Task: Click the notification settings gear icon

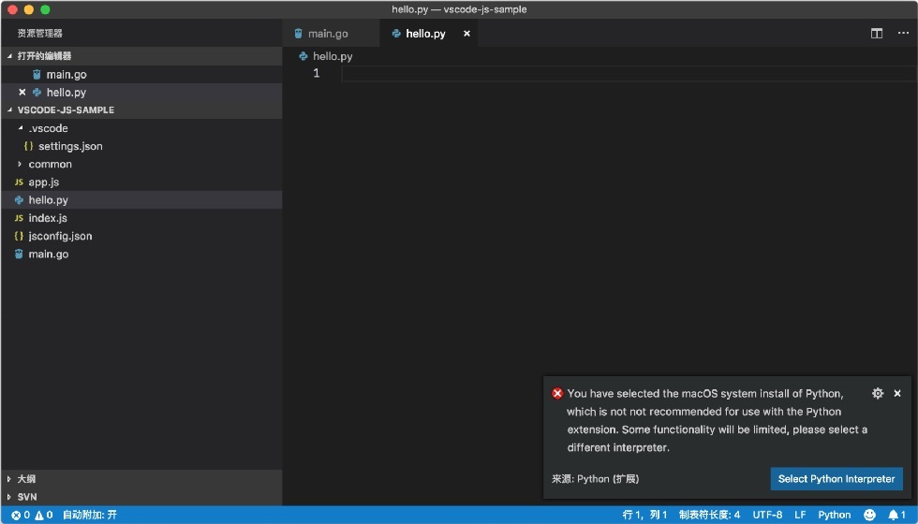Action: 877,394
